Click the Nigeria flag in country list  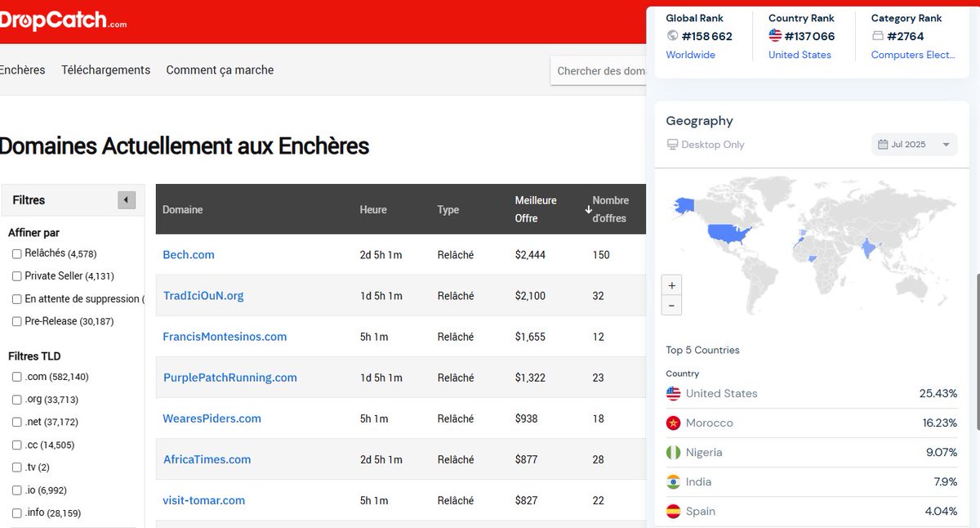[x=674, y=453]
